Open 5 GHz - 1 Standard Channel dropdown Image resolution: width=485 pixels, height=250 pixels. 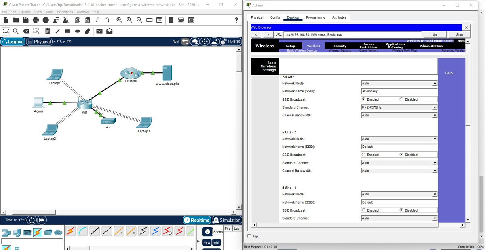(x=399, y=218)
